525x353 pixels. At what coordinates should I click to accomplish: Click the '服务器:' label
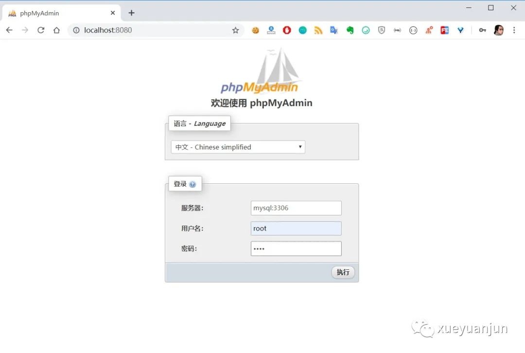(x=192, y=208)
